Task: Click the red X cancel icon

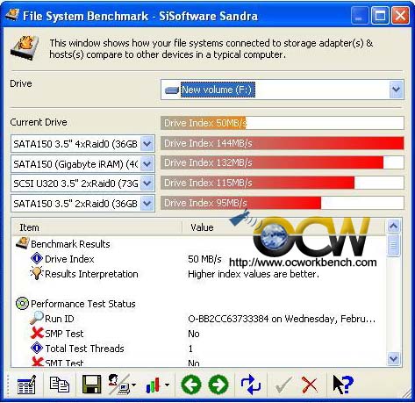Action: pos(310,385)
